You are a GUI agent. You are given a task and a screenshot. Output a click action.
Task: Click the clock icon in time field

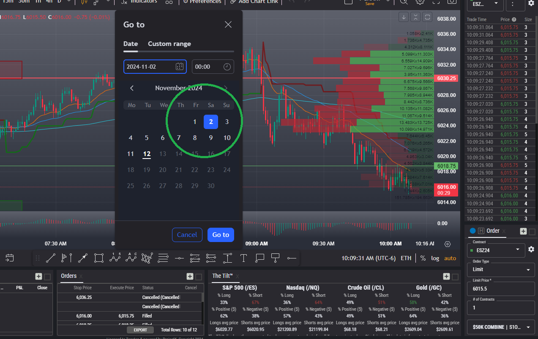tap(227, 67)
